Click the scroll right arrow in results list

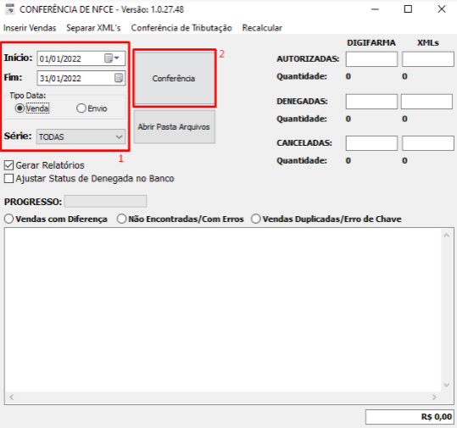[434, 397]
